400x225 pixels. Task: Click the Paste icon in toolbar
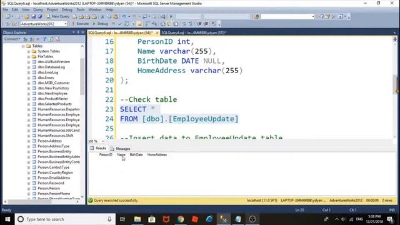tap(116, 17)
